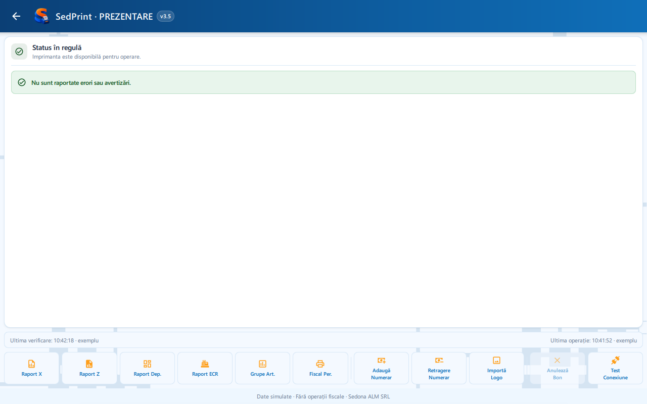Click 'Date simulate' footer text
Viewport: 647px width, 404px height.
click(x=274, y=396)
